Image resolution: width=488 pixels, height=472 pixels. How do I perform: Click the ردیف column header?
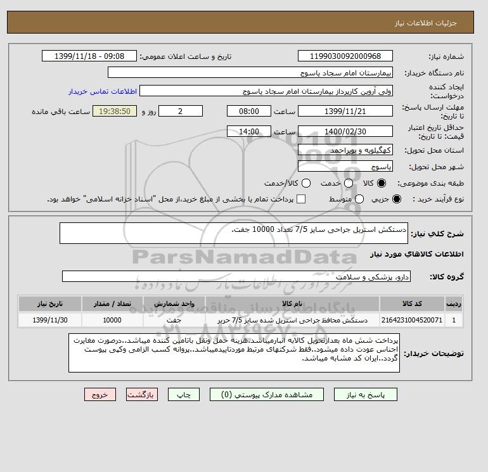point(454,303)
